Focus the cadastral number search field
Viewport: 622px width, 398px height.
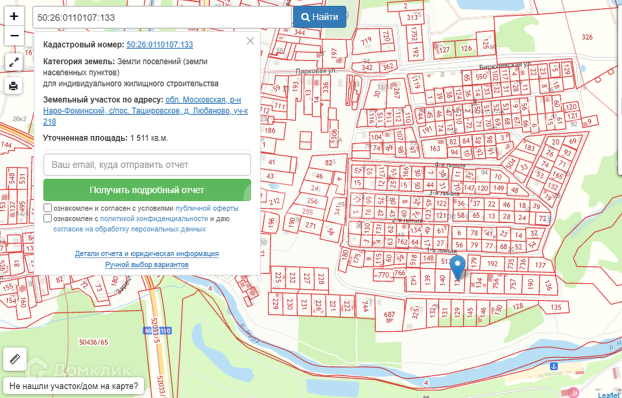[x=162, y=17]
